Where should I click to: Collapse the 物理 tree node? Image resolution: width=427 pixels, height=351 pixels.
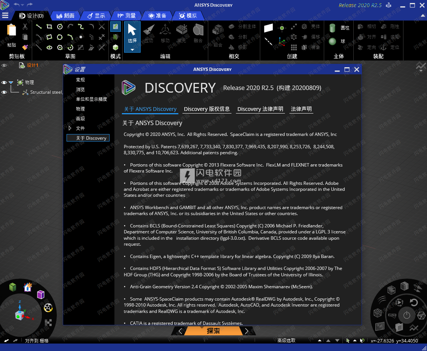click(x=11, y=83)
